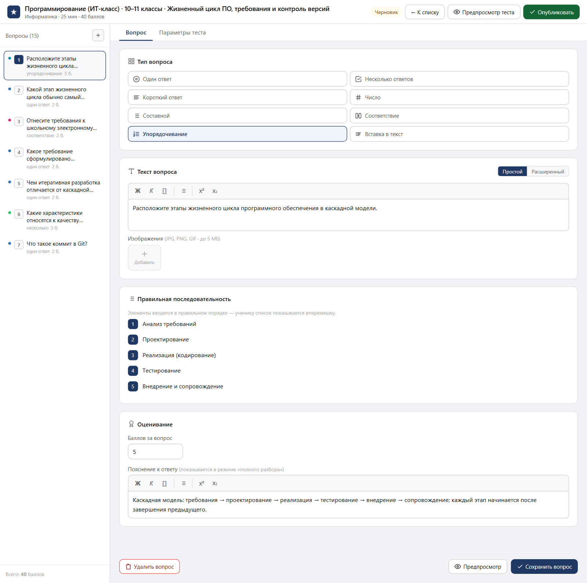Apply superscript in question text toolbar
This screenshot has width=587, height=583.
pos(201,191)
